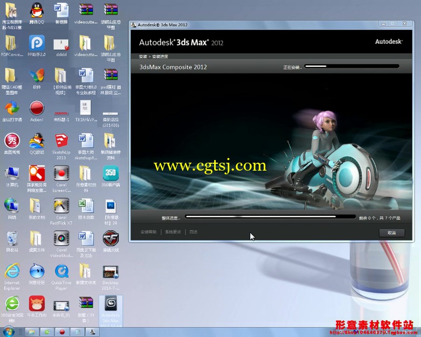Select the 桌面文件 folder icon
This screenshot has width=421, height=337.
[x=36, y=241]
